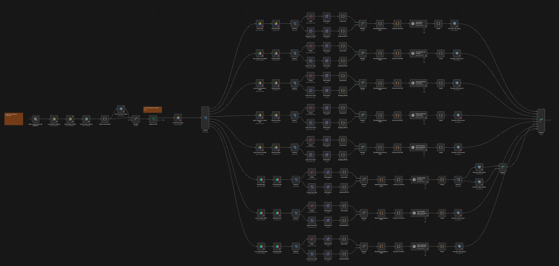Open the 'card_exclusions table1' Drive node
This screenshot has width=559, height=266.
[x=260, y=147]
